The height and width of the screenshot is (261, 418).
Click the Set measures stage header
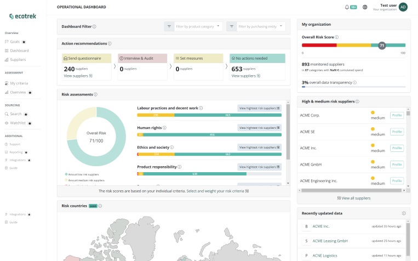tap(198, 58)
